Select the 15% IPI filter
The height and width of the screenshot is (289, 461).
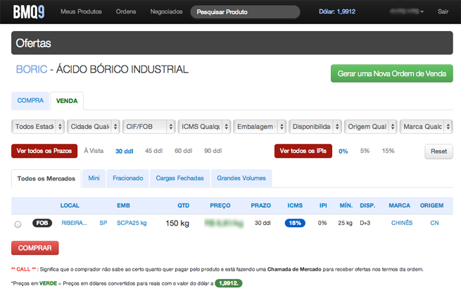[x=388, y=151]
